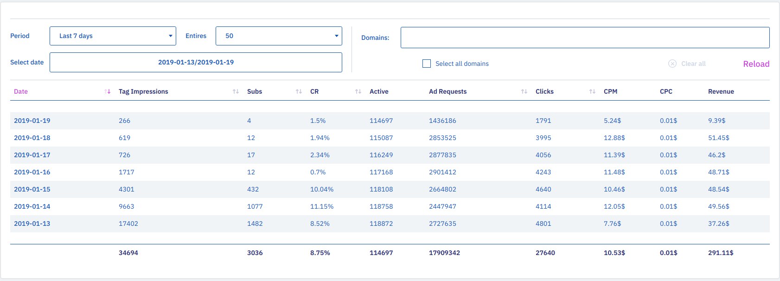Viewport: 780px width, 281px height.
Task: Click the Clear all circle-x icon
Action: pos(672,64)
